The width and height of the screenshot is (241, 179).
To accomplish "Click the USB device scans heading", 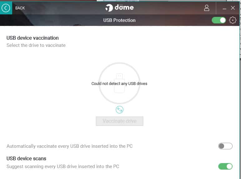I will (x=26, y=159).
